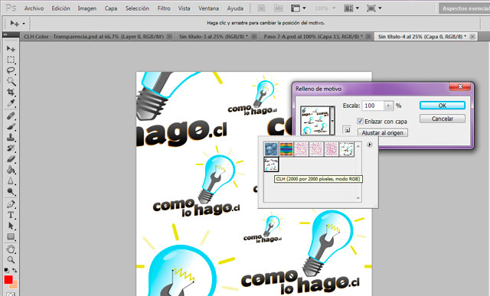Viewport: 490px width, 296px height.
Task: Open the Edición menu
Action: (60, 8)
